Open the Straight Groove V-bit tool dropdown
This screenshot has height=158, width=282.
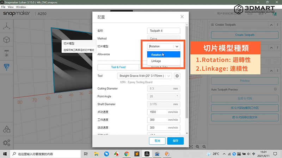(x=144, y=76)
